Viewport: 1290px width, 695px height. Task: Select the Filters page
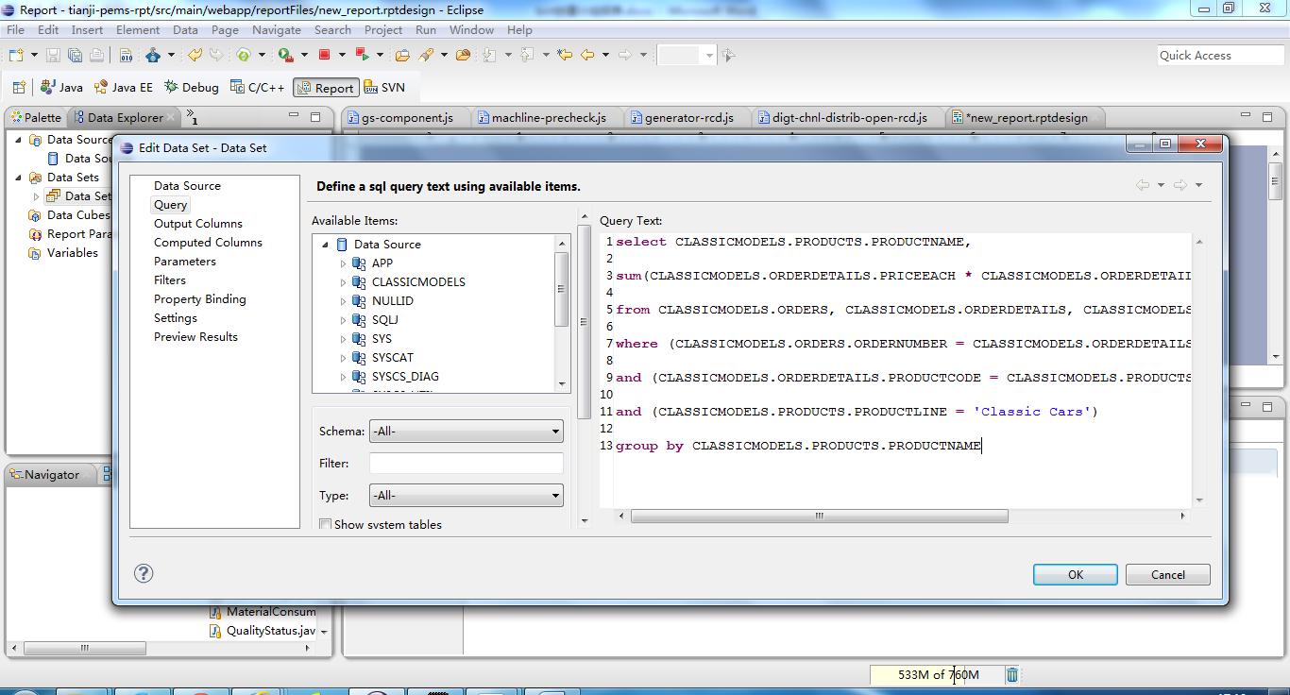170,280
